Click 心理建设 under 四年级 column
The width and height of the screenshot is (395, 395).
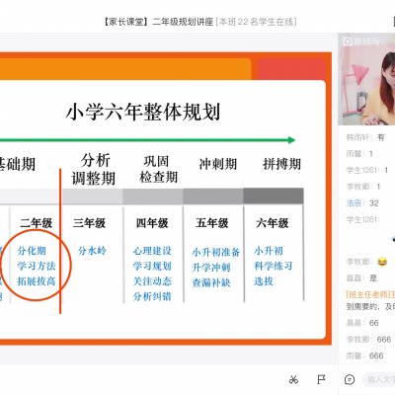pos(152,251)
